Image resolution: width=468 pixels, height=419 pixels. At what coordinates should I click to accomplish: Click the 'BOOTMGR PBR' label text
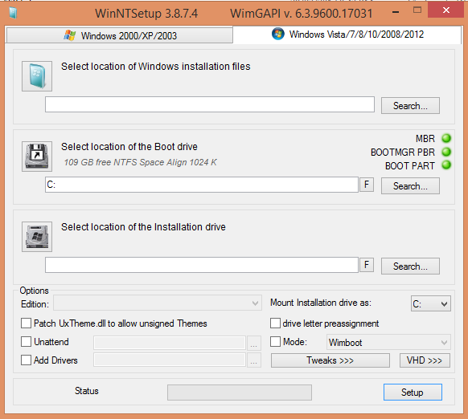coord(403,153)
